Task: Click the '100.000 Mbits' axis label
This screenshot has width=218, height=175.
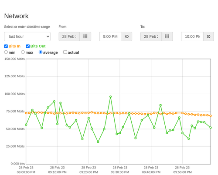Action: (x=14, y=94)
